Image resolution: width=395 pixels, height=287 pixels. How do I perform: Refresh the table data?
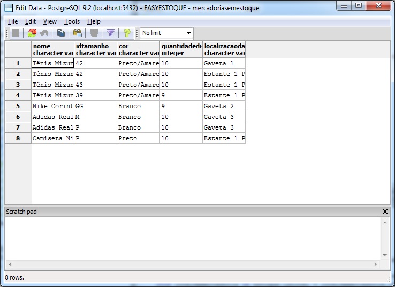(x=32, y=33)
